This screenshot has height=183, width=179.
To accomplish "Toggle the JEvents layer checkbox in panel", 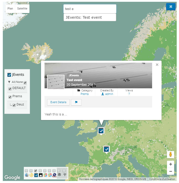I will coord(9,75).
